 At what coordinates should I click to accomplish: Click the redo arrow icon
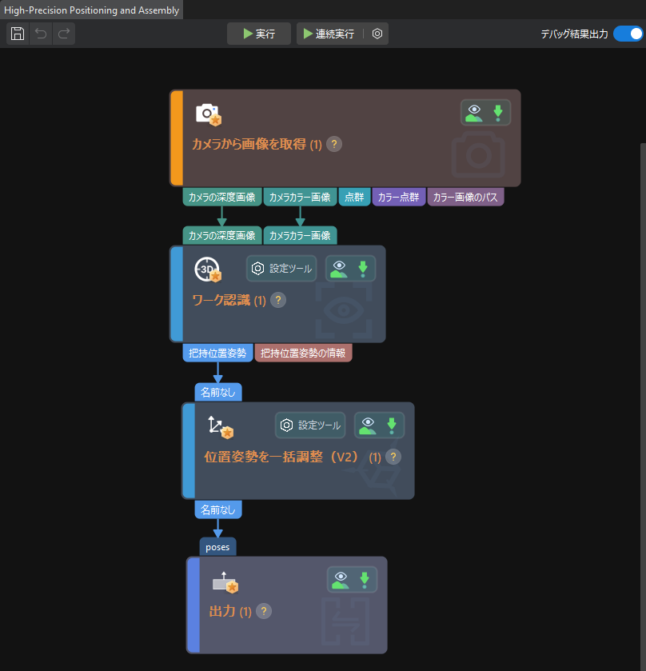pos(64,34)
